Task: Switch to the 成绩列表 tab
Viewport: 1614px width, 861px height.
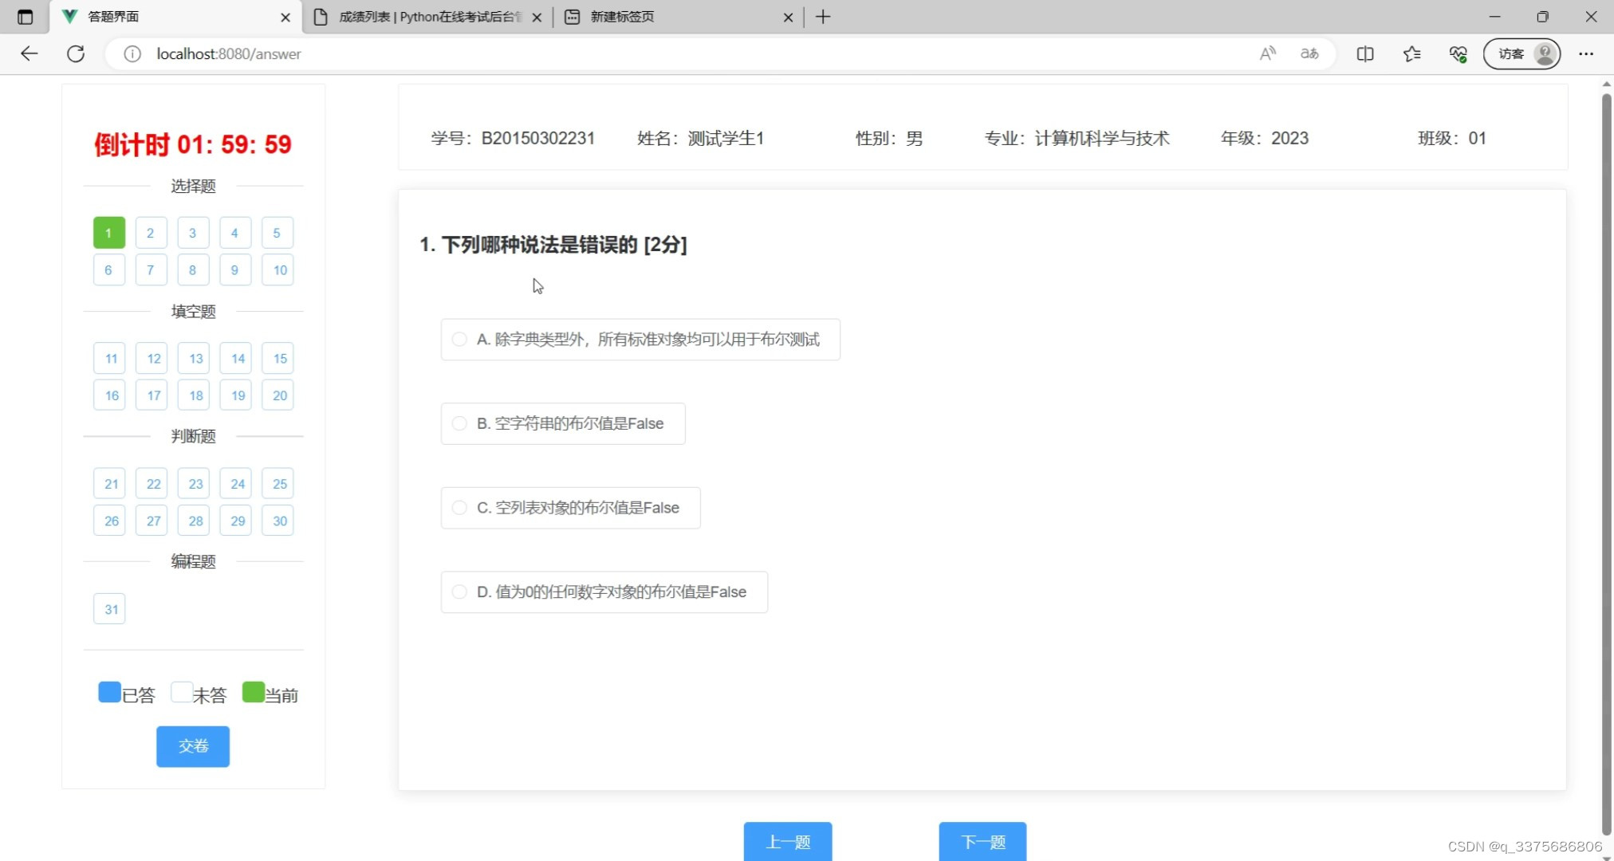Action: tap(423, 17)
